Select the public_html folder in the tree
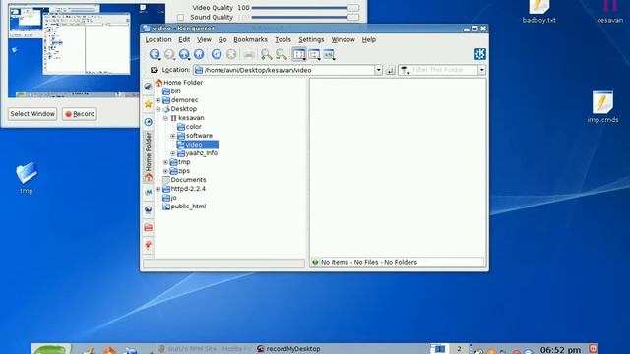Screen dimensions: 630x354 [x=184, y=206]
